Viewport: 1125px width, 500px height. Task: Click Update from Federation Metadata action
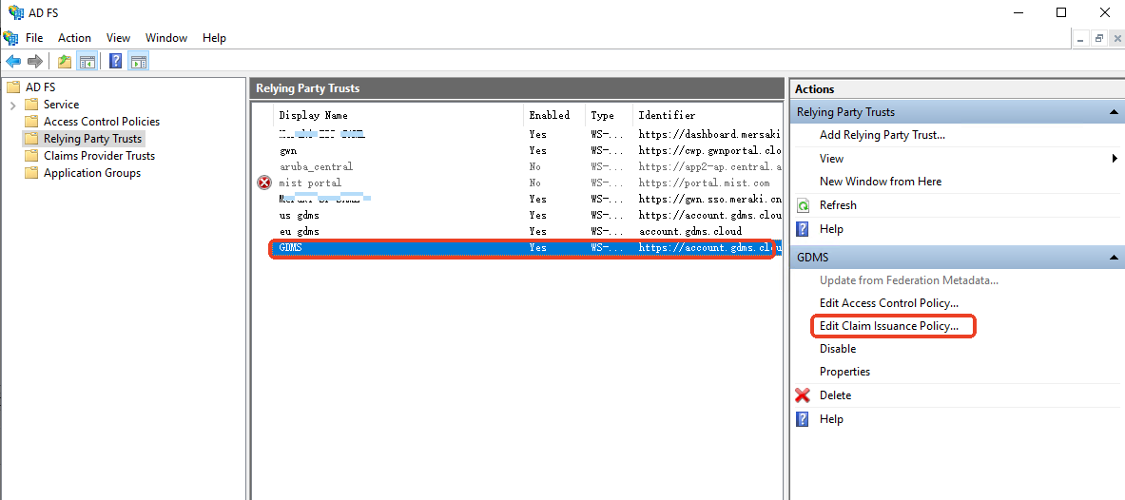909,280
